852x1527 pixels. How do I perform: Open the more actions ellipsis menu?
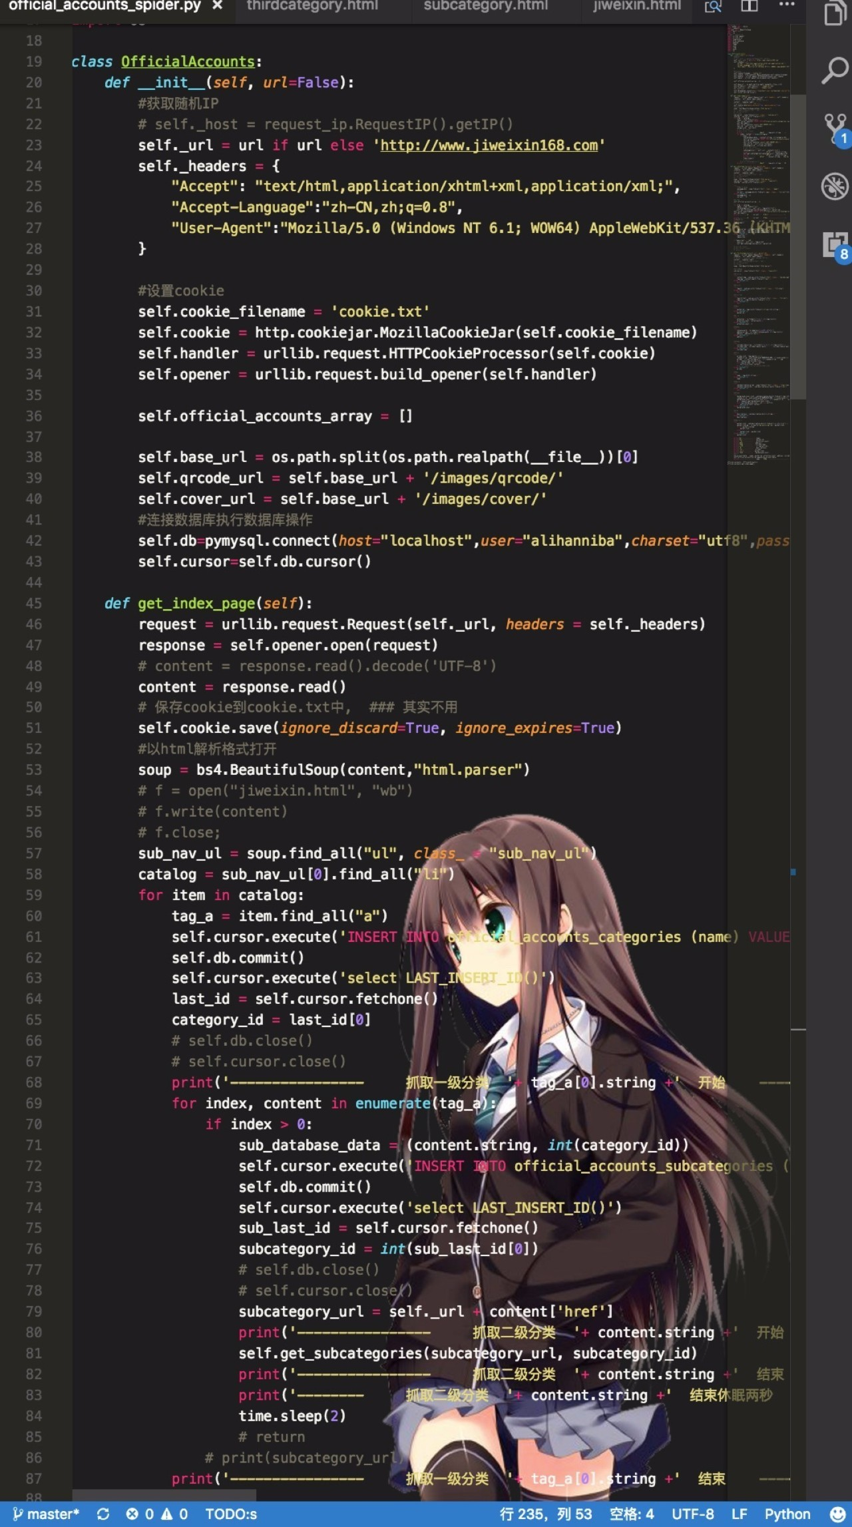787,5
